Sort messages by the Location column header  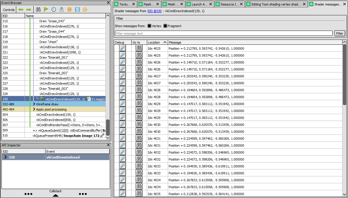(157, 42)
